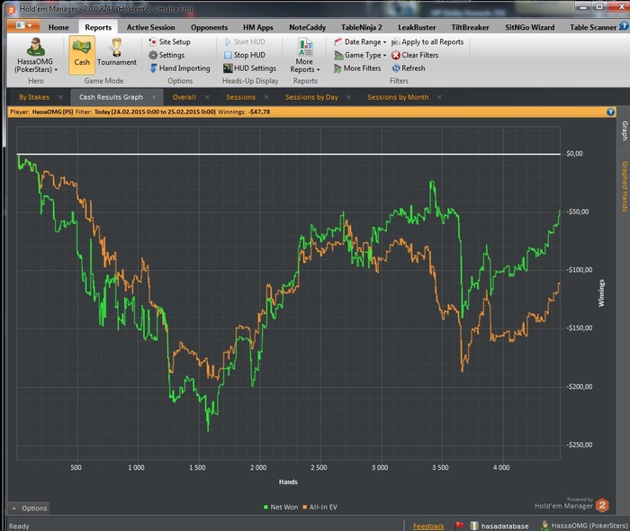Click the 2 500 hands axis label

pos(319,467)
